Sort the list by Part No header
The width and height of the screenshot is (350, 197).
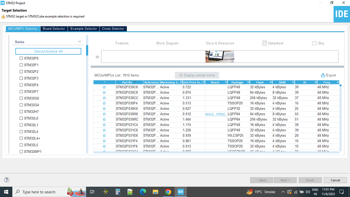click(127, 82)
